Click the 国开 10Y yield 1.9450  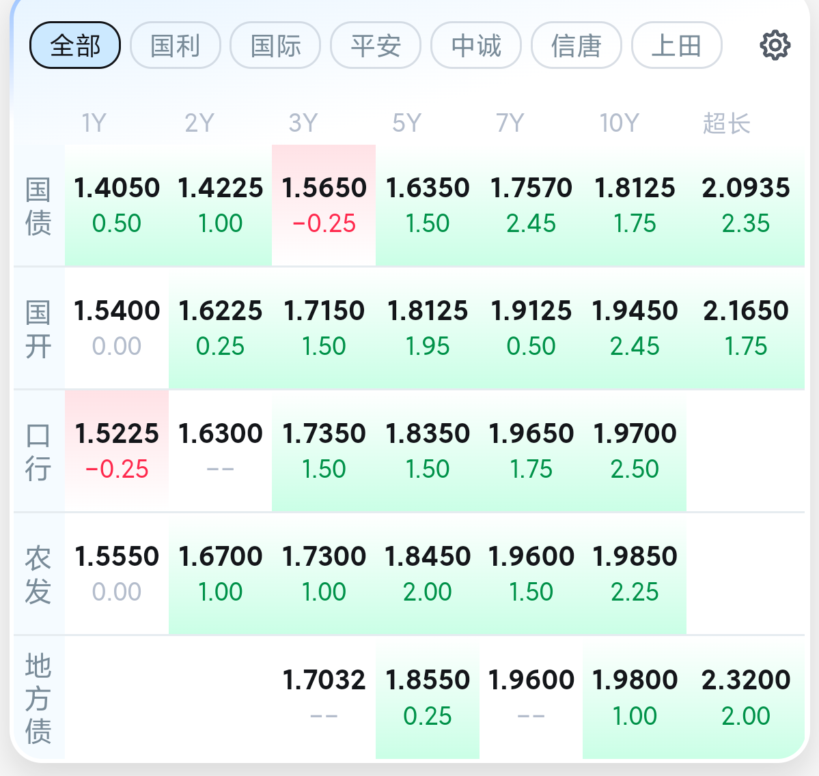pos(635,328)
